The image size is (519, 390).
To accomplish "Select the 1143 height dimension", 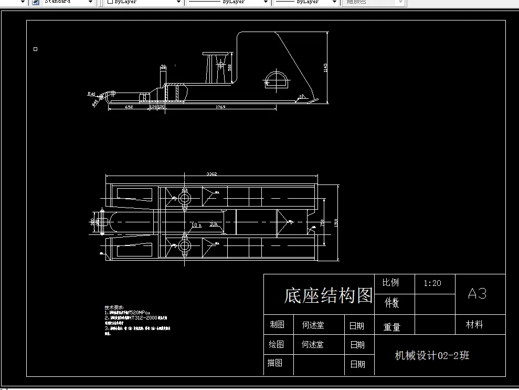I will tap(326, 68).
